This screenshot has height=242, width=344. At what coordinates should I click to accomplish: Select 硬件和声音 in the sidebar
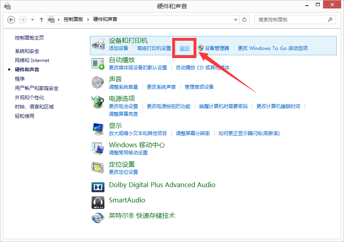27,69
